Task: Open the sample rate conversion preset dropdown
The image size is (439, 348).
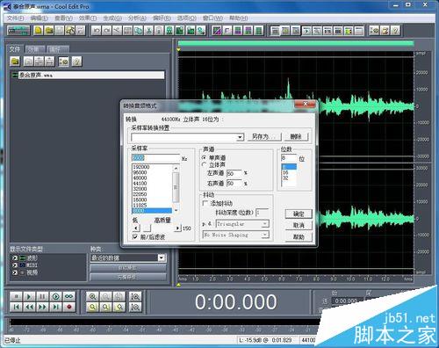Action: click(240, 137)
